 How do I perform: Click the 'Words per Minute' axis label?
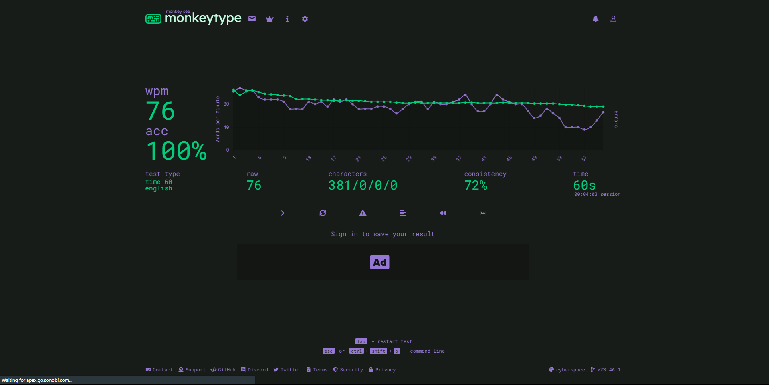(218, 119)
